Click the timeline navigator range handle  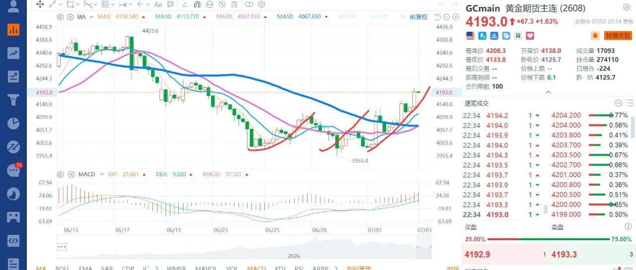[x=423, y=247]
